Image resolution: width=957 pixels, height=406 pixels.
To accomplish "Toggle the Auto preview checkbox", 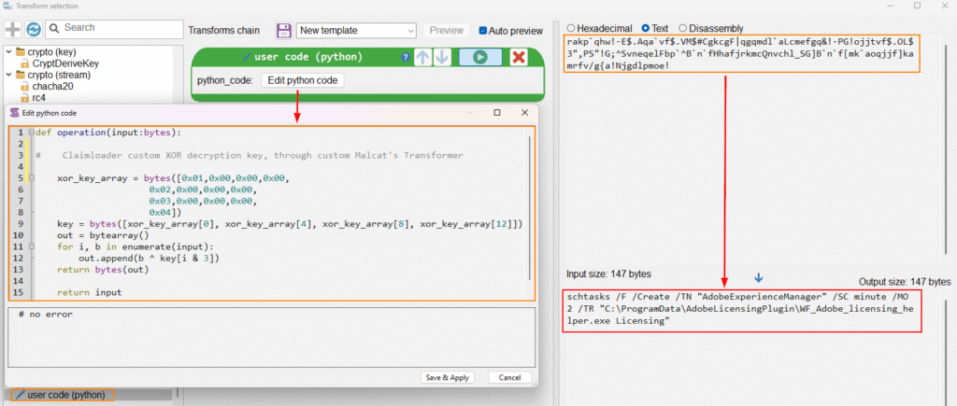I will point(483,31).
